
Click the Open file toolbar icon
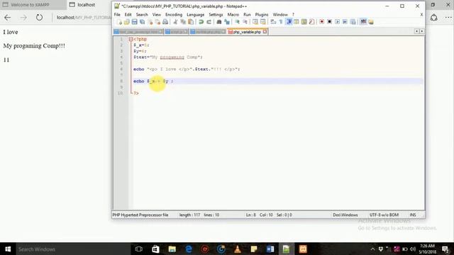click(127, 22)
